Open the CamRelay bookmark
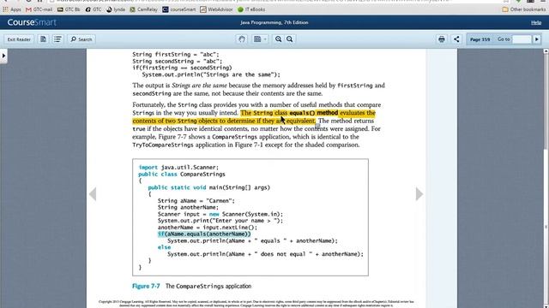 143,9
